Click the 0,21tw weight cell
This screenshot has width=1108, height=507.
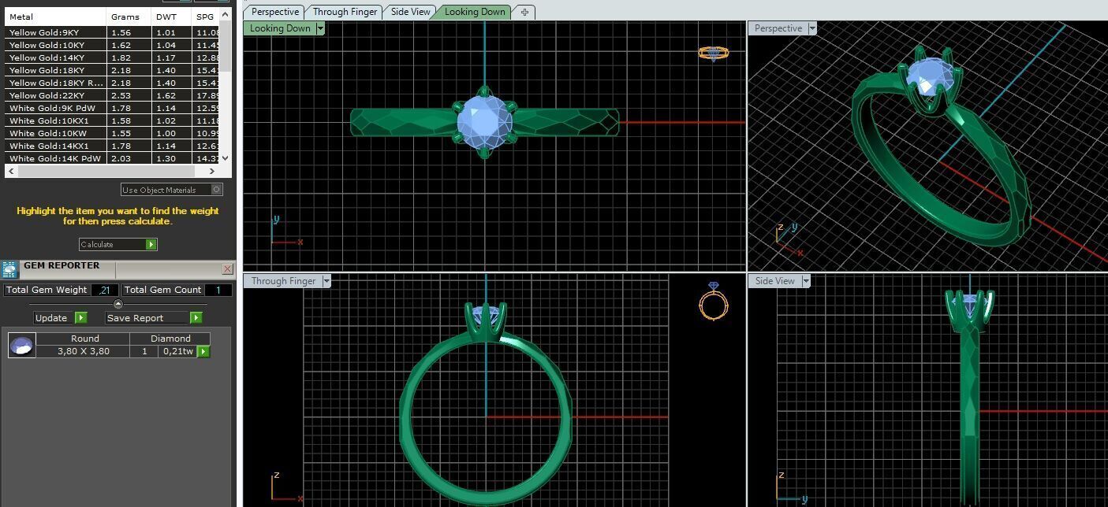pos(177,351)
